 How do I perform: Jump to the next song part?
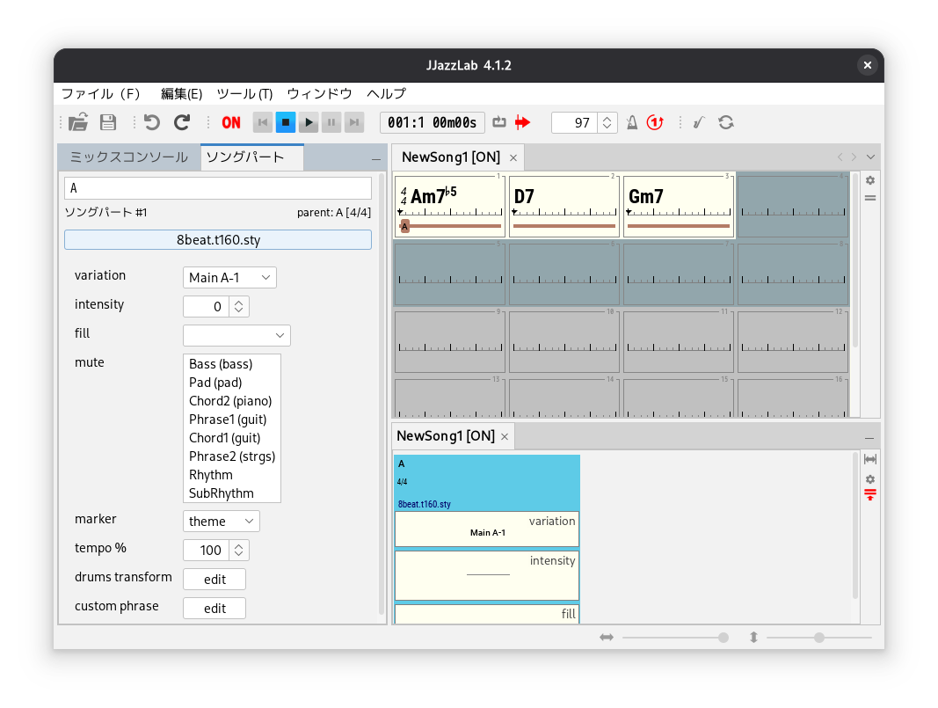pos(354,122)
